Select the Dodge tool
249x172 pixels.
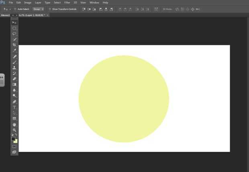point(14,95)
